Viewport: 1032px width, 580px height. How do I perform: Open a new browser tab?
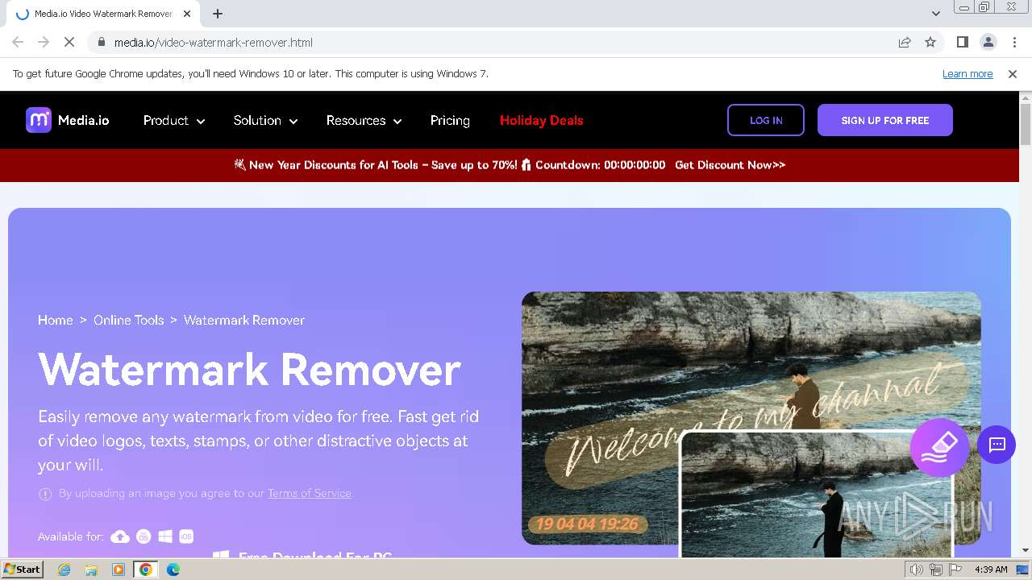[x=218, y=14]
